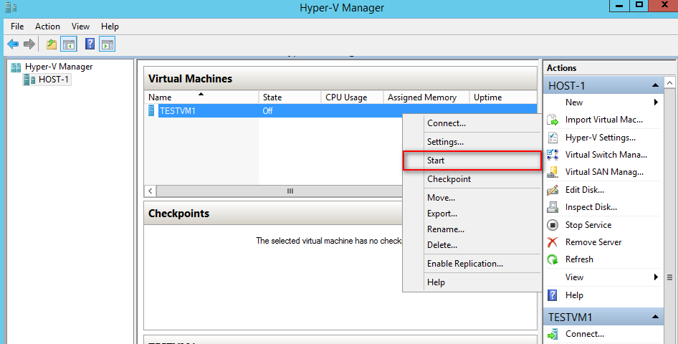Click the Edit Disk pencil icon
The width and height of the screenshot is (678, 344).
(x=553, y=190)
